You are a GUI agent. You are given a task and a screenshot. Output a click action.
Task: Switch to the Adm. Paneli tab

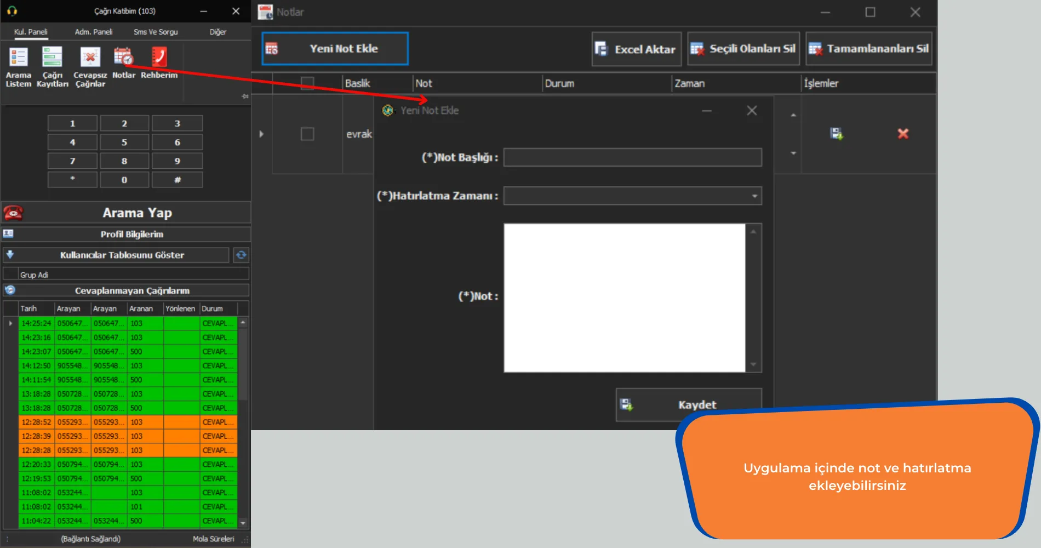(x=94, y=32)
